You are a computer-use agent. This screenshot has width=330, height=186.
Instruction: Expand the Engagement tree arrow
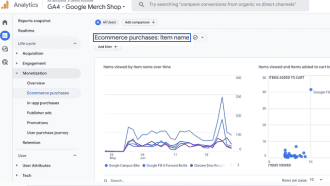pyautogui.click(x=17, y=63)
